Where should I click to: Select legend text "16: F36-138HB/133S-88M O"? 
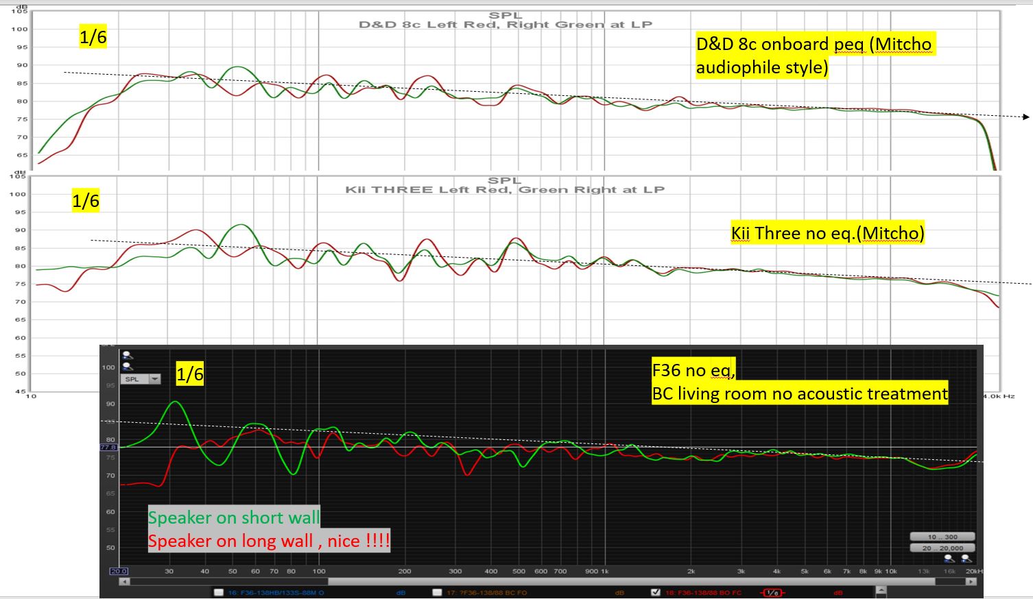click(276, 593)
